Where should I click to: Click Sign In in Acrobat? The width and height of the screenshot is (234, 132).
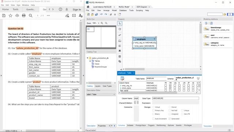77,10
